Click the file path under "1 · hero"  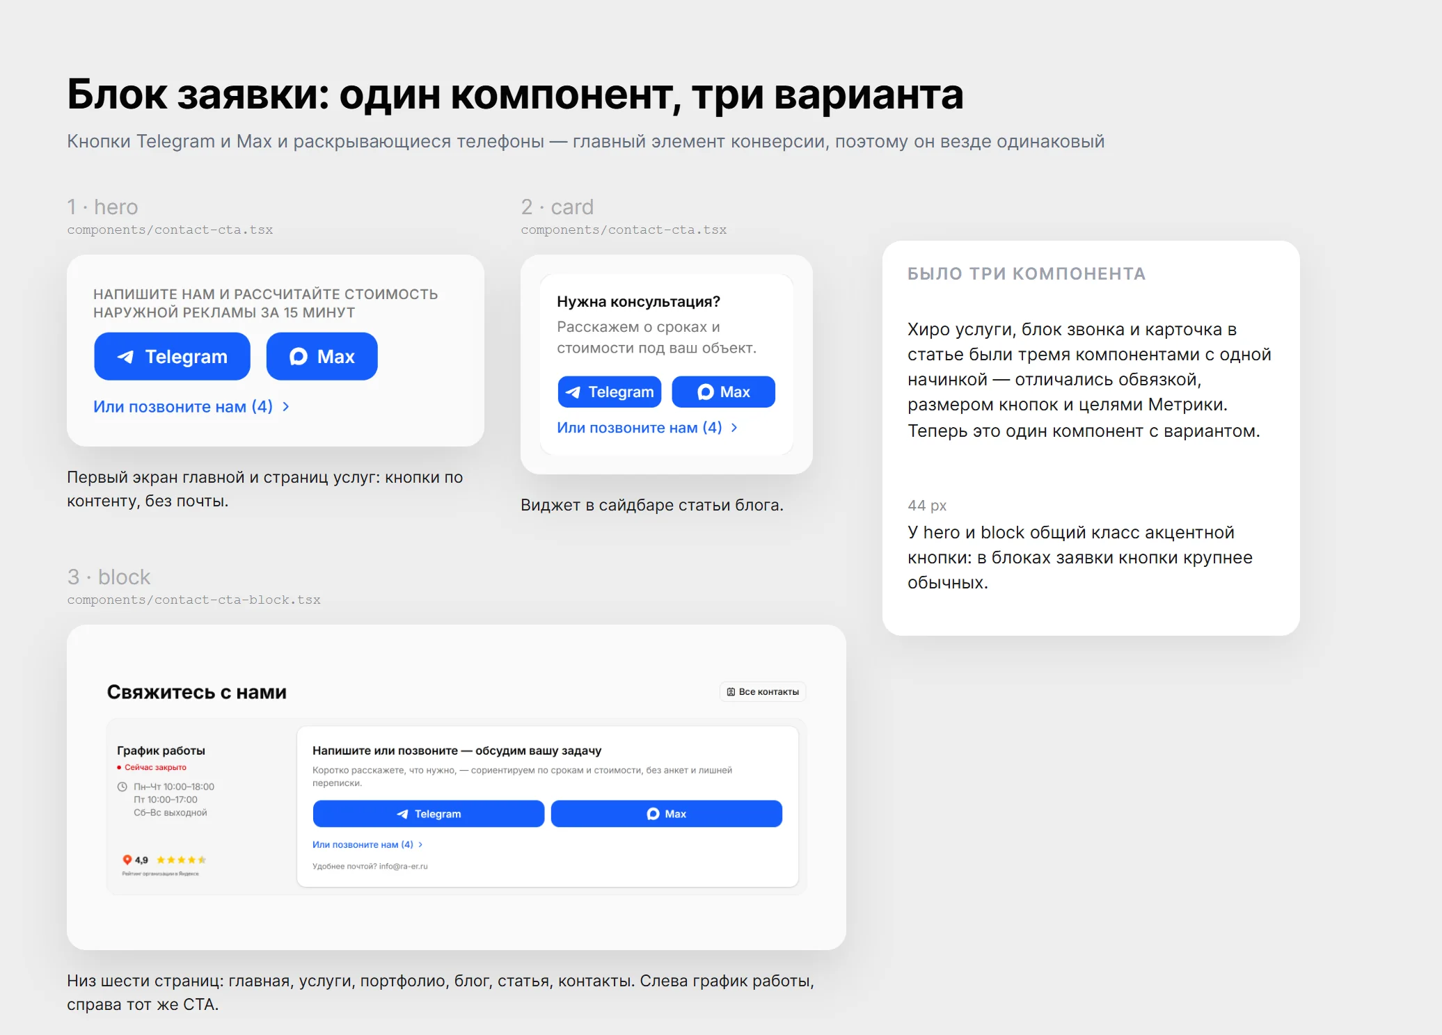click(x=170, y=230)
